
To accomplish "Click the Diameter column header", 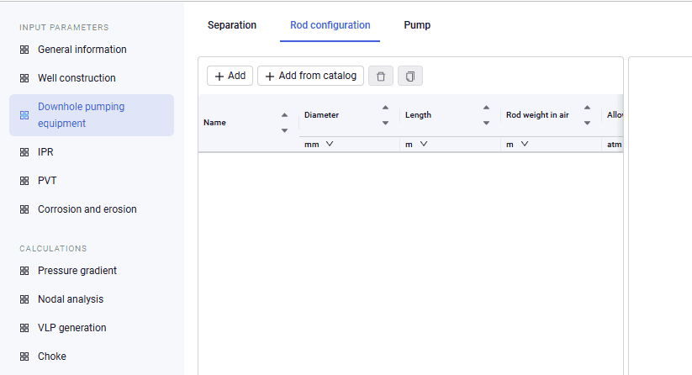I will (321, 115).
